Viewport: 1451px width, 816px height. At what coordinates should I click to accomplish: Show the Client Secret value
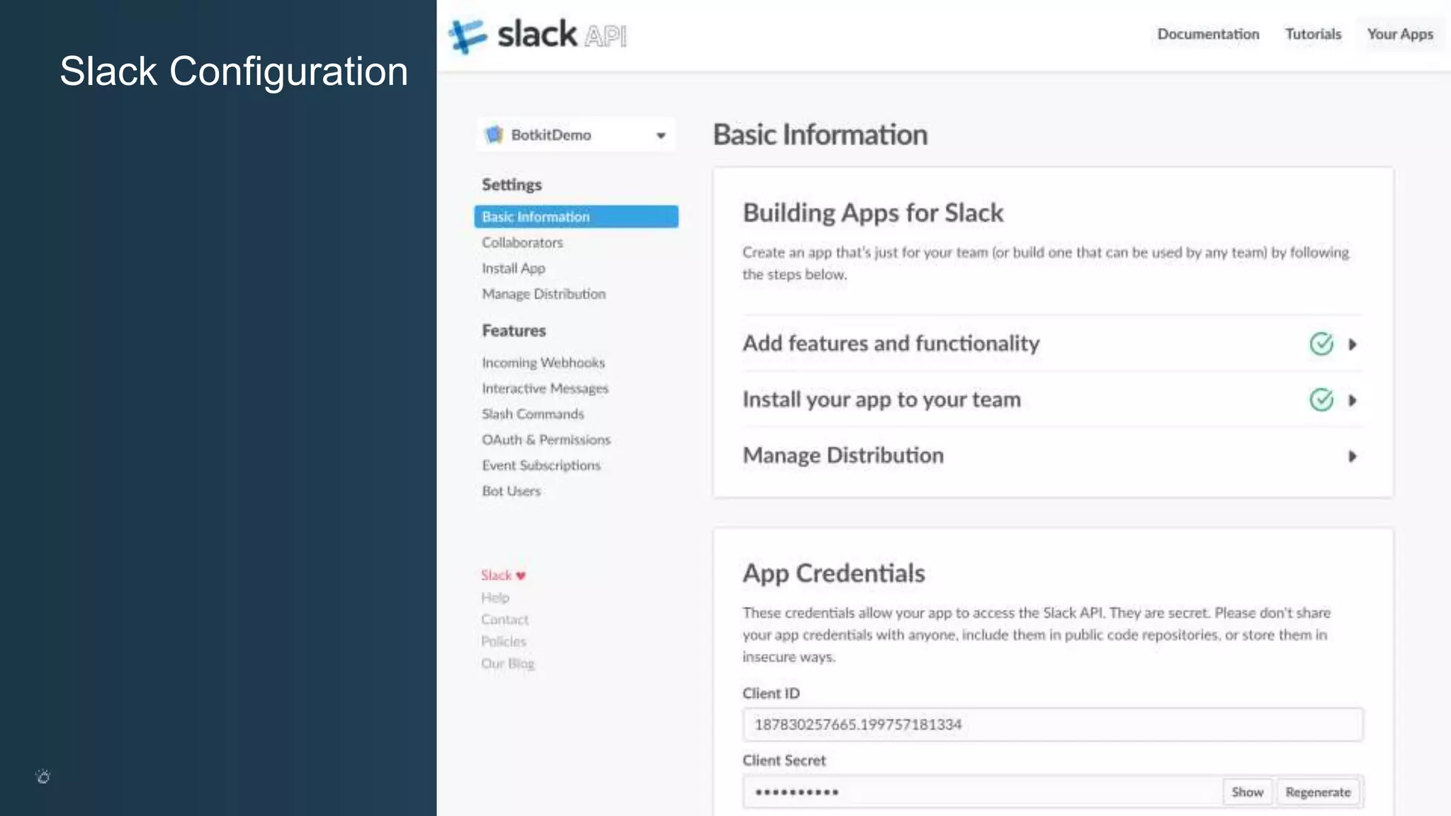click(x=1247, y=792)
